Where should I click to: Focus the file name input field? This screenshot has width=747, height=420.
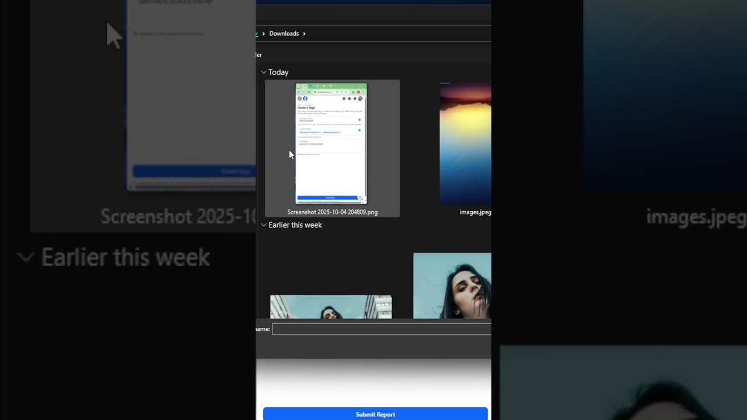coord(382,329)
